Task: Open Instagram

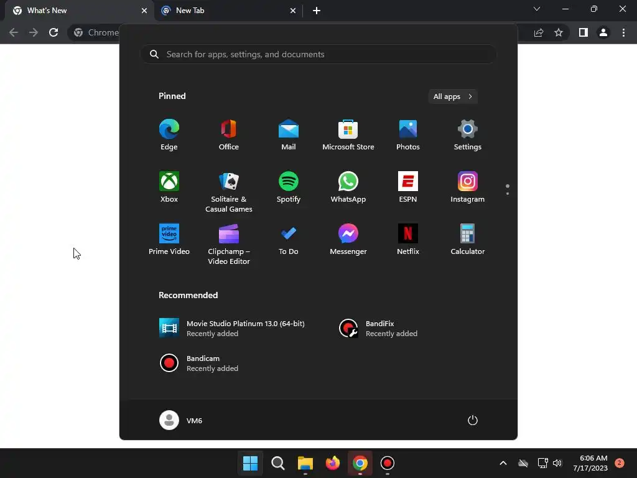Action: pos(468,187)
